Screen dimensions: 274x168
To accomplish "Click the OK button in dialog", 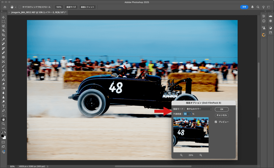I will click(221, 109).
